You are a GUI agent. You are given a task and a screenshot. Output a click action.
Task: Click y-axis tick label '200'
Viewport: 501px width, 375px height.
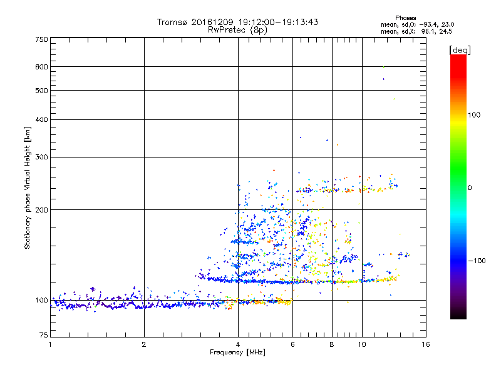[41, 210]
